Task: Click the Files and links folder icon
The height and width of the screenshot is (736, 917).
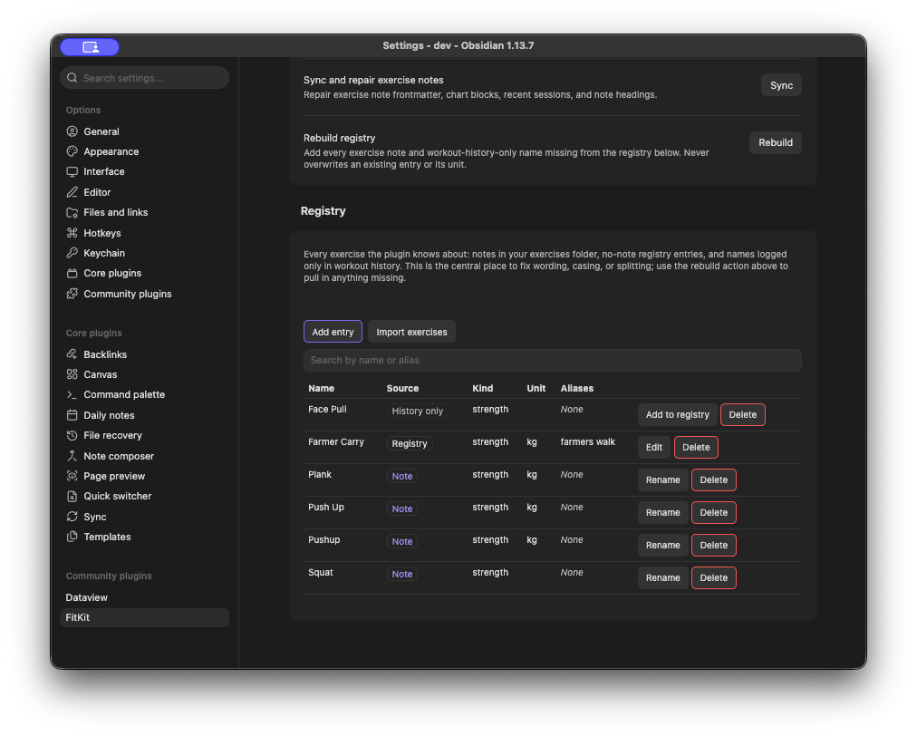Action: coord(72,212)
